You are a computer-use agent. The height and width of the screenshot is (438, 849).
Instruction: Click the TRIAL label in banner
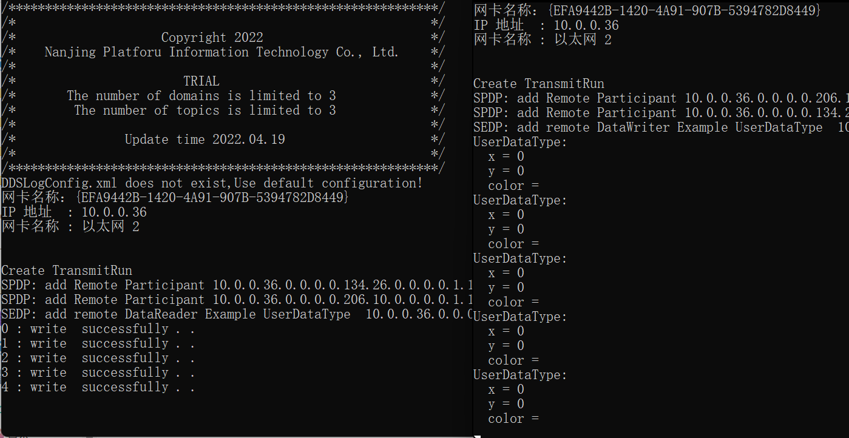click(201, 81)
